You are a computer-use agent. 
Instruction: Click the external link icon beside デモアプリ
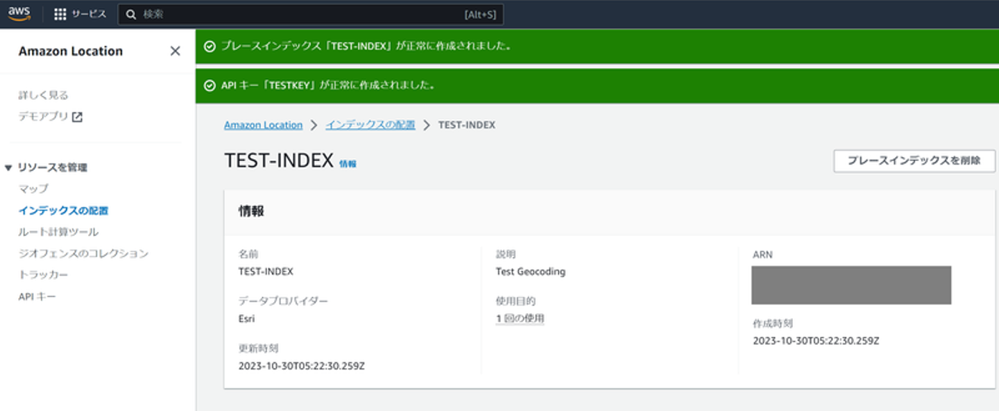tap(77, 117)
